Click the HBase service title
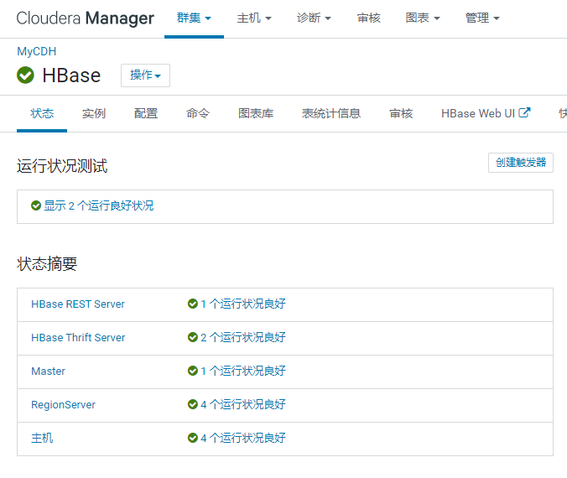Image resolution: width=567 pixels, height=478 pixels. point(71,75)
